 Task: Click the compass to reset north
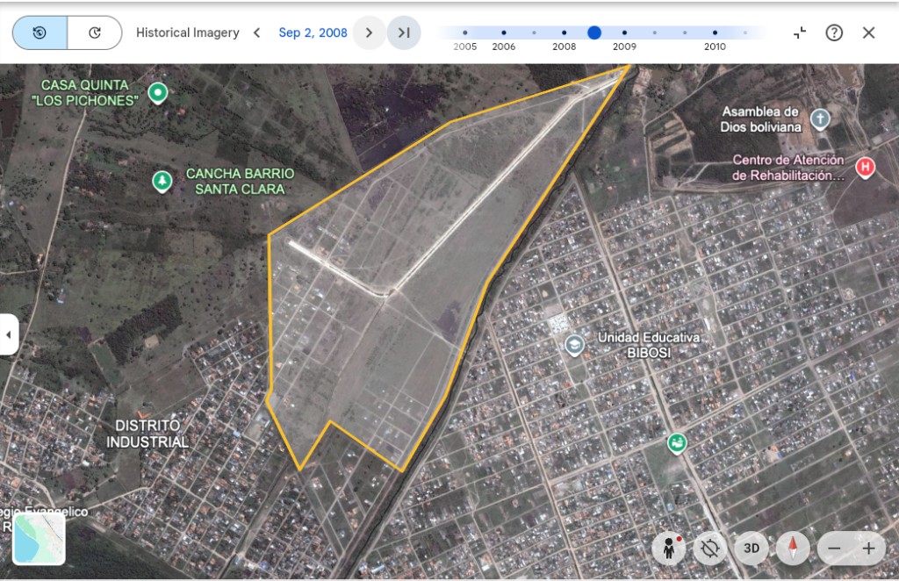[793, 549]
